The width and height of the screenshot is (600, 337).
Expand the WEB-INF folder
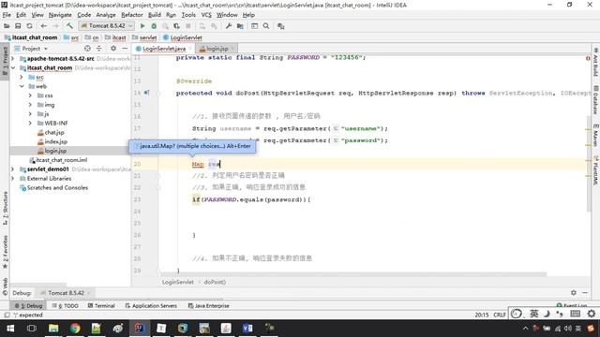(x=30, y=123)
